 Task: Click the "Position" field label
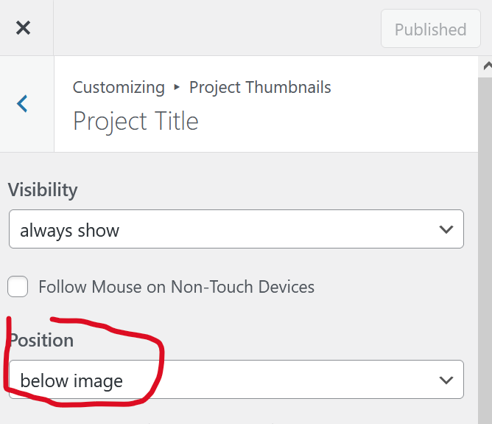point(41,341)
